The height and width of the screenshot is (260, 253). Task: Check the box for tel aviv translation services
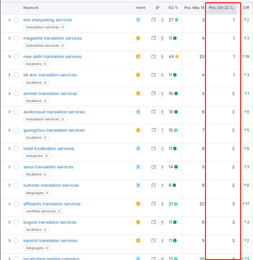16,75
